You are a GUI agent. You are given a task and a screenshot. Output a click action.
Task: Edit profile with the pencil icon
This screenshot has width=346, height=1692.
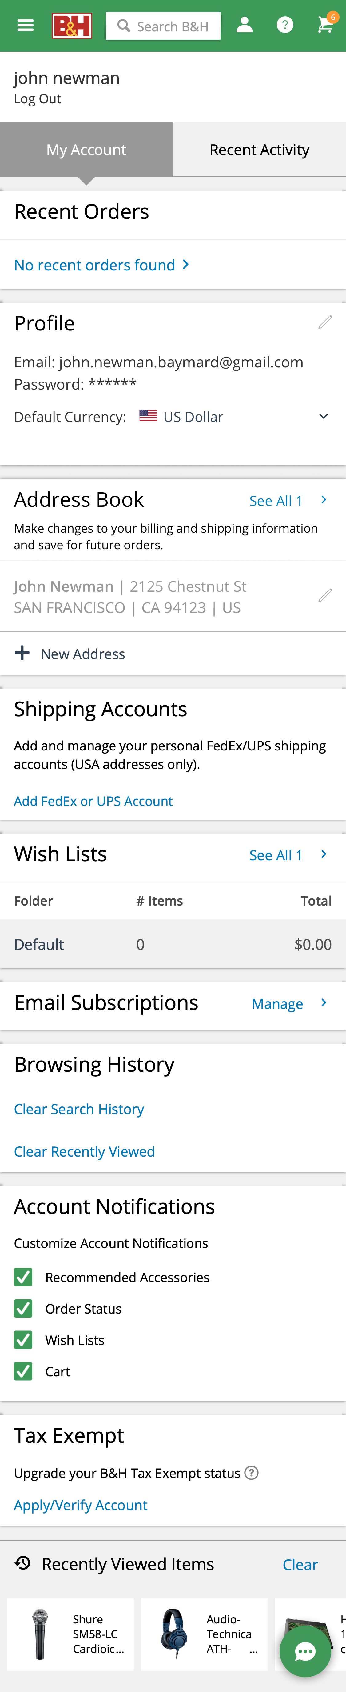click(x=325, y=322)
